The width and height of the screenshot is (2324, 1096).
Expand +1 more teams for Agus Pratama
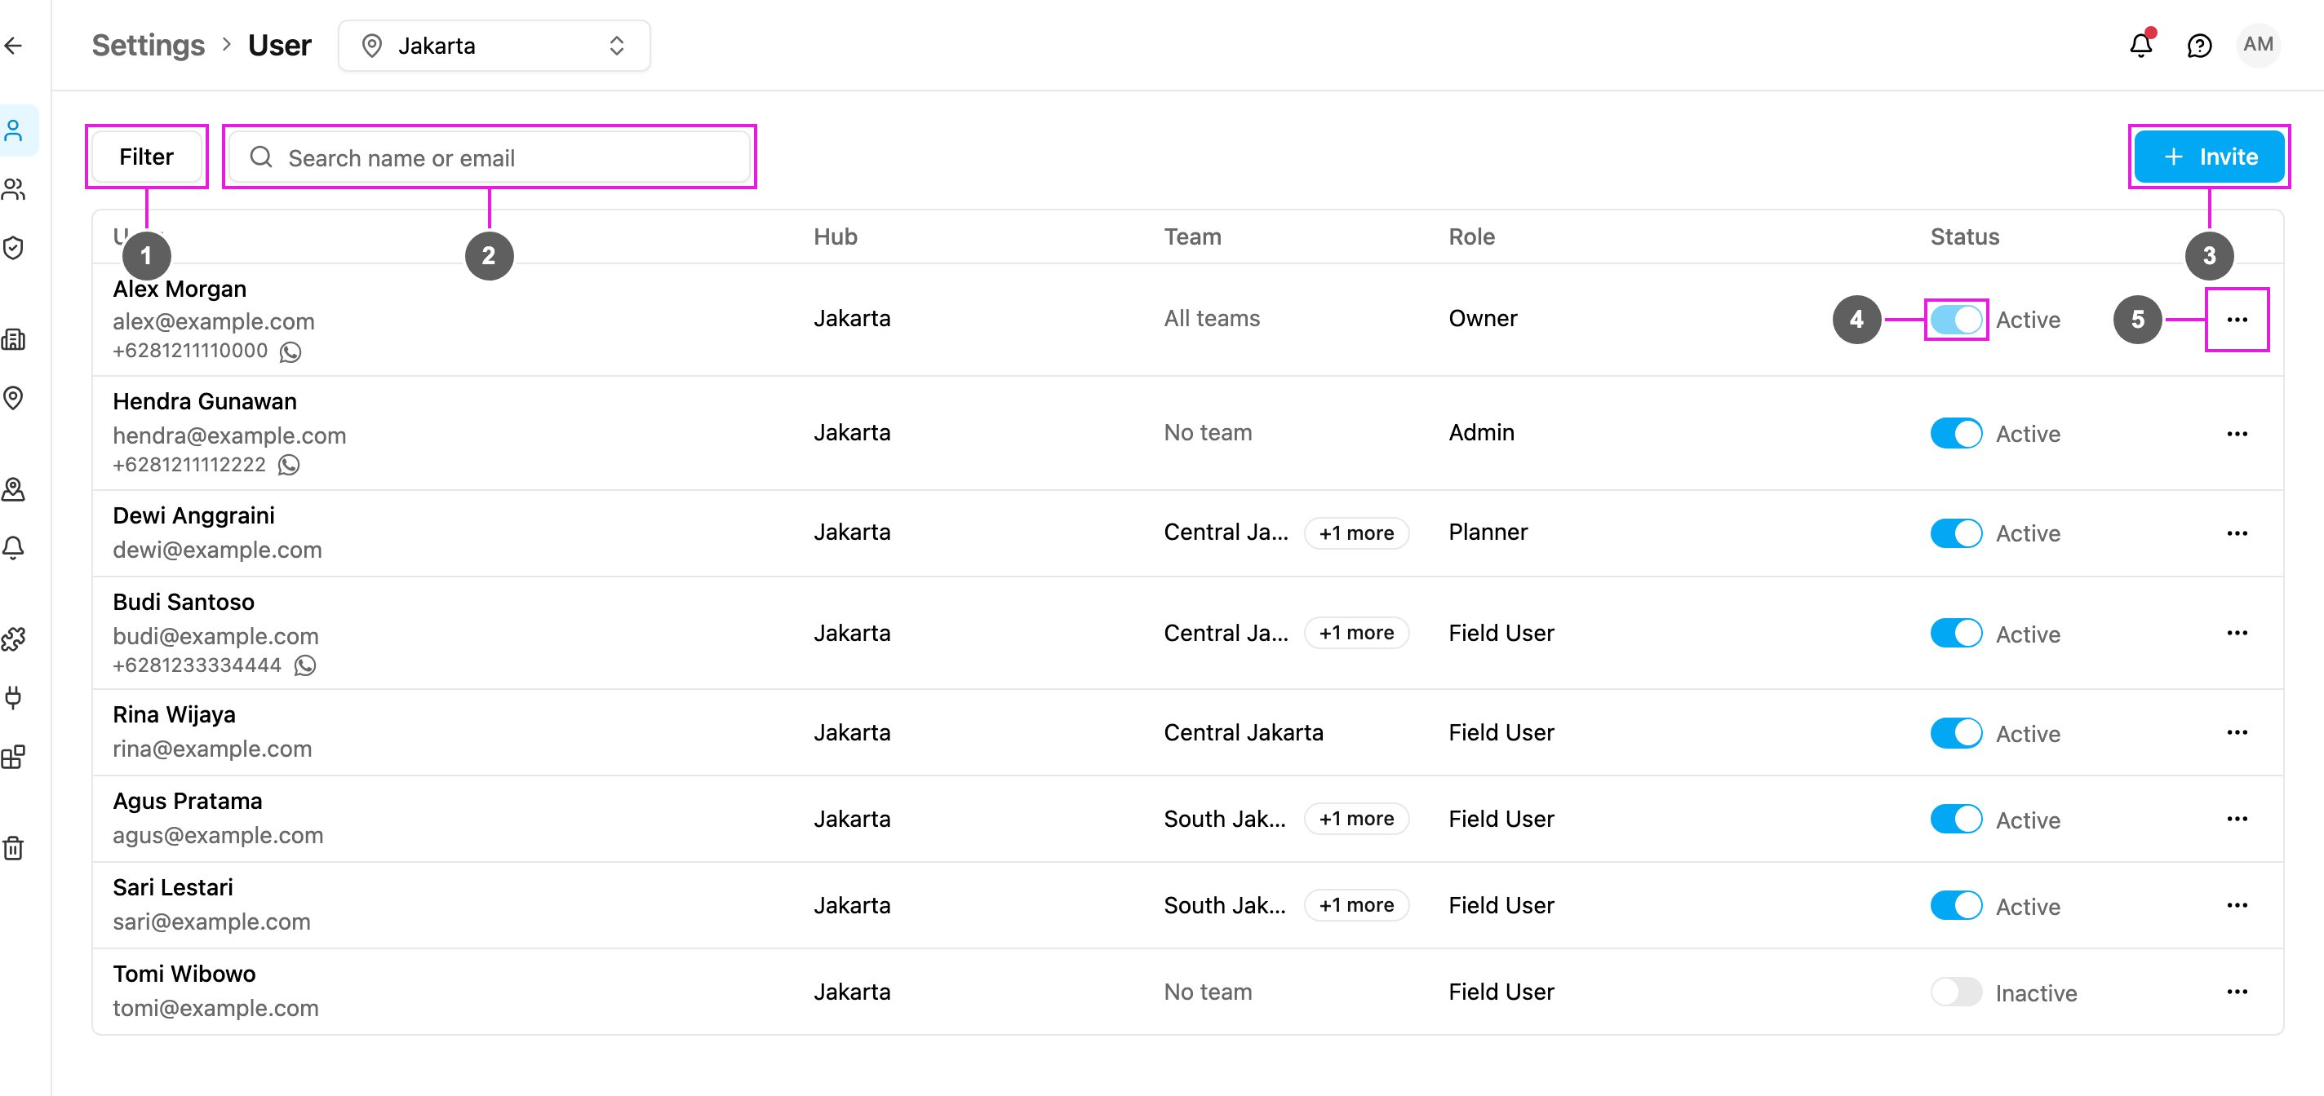click(1356, 819)
